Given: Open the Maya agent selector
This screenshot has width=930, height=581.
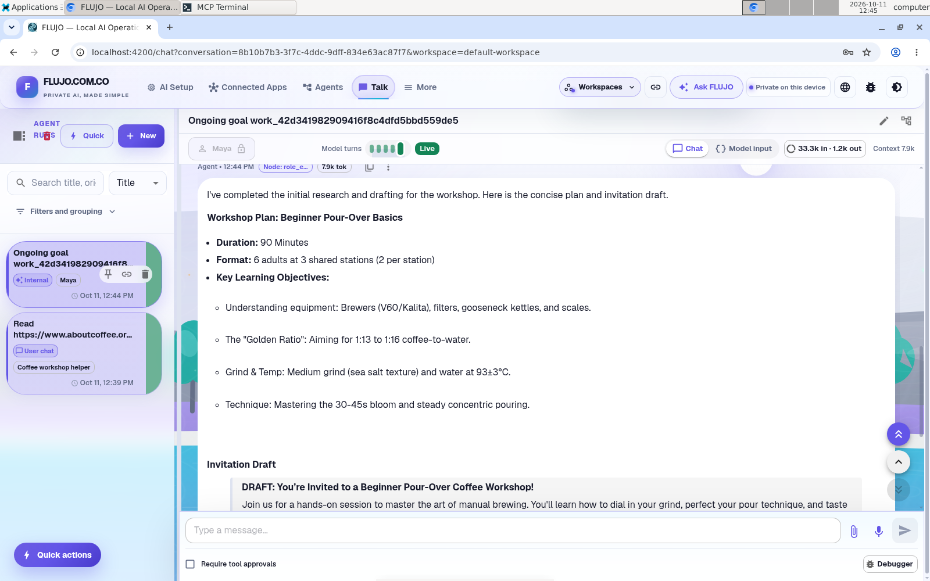Looking at the screenshot, I should (x=221, y=149).
